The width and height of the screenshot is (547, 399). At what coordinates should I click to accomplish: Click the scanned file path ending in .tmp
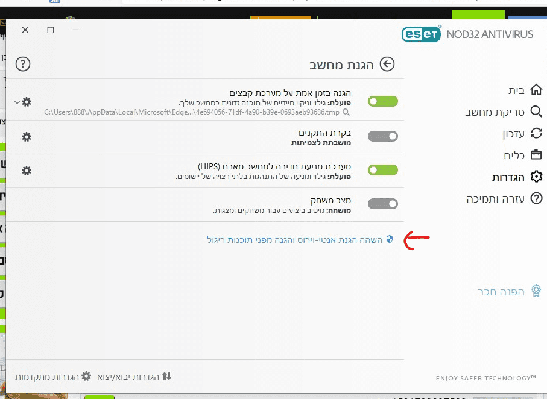click(x=192, y=112)
